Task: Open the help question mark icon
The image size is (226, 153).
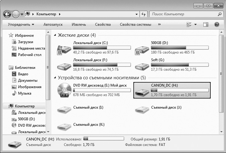Action: [216, 24]
